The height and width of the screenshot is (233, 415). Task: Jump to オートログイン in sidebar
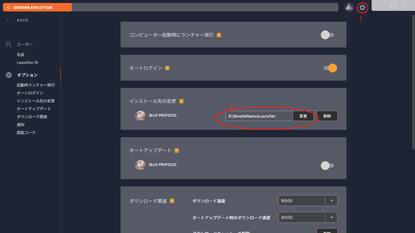pos(30,93)
